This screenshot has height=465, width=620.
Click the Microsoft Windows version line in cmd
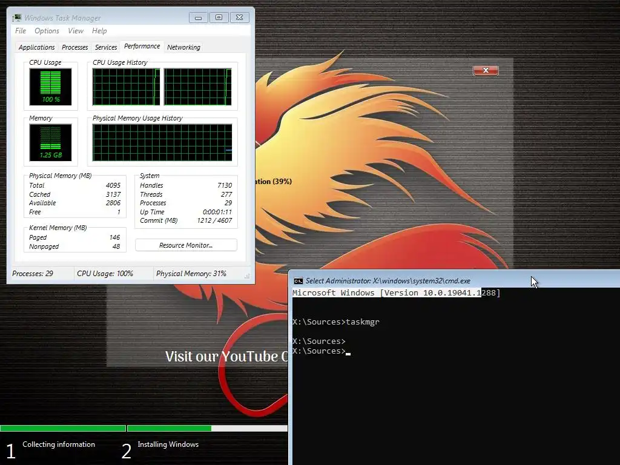pos(396,293)
